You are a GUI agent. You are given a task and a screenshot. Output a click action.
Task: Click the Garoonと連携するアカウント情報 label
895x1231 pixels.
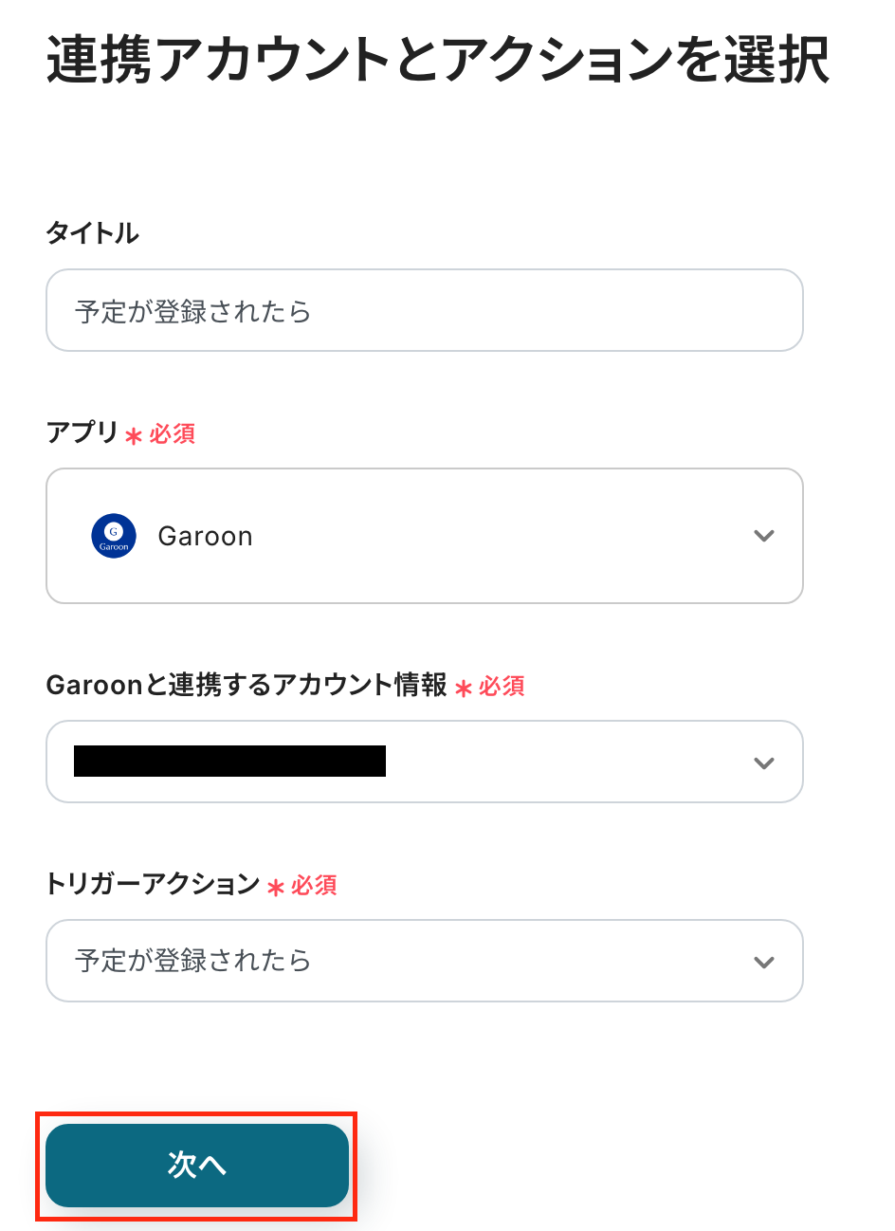coord(247,685)
